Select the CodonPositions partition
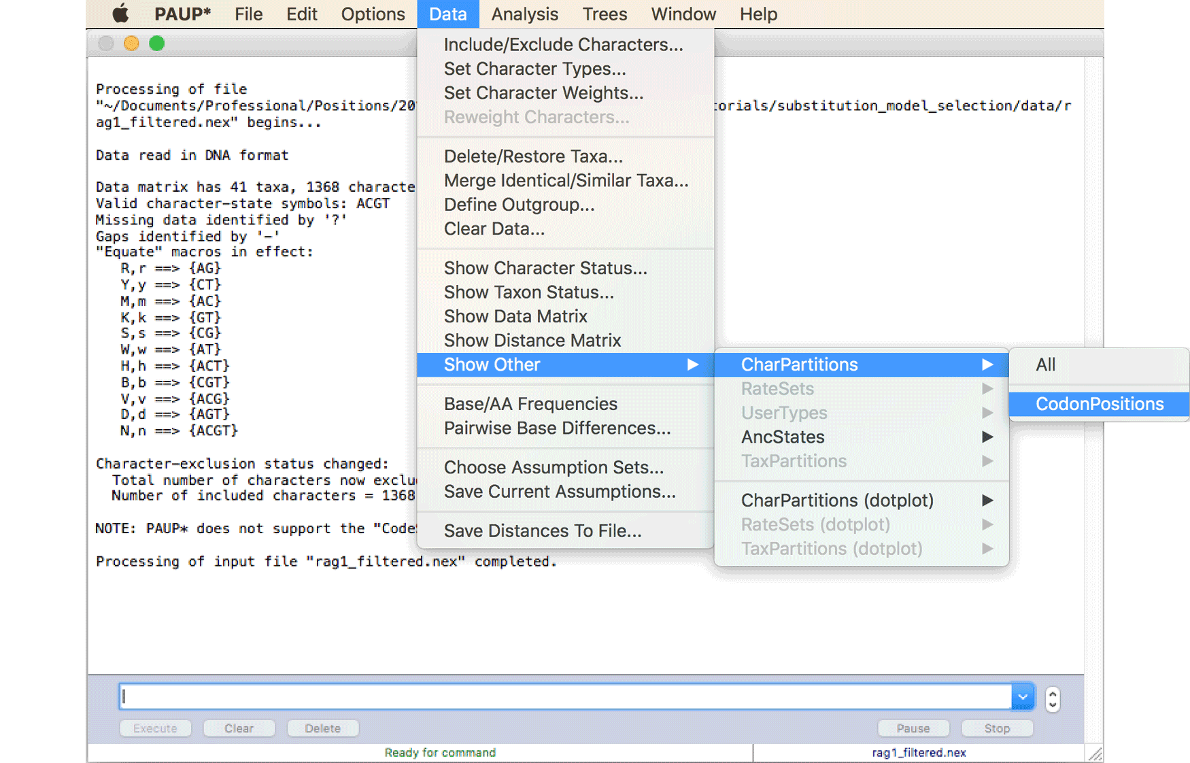The height and width of the screenshot is (763, 1190). tap(1099, 404)
